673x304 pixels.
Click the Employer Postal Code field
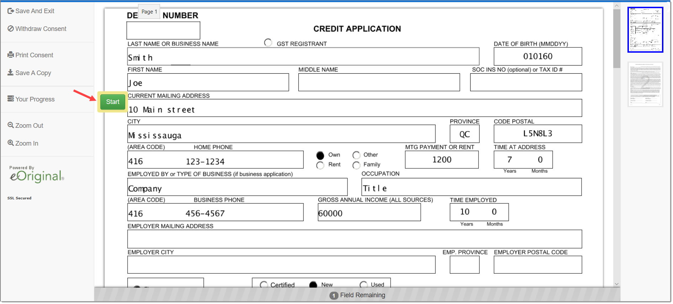click(538, 265)
